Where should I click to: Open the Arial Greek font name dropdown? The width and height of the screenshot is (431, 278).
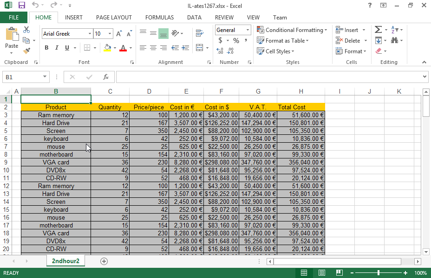90,34
